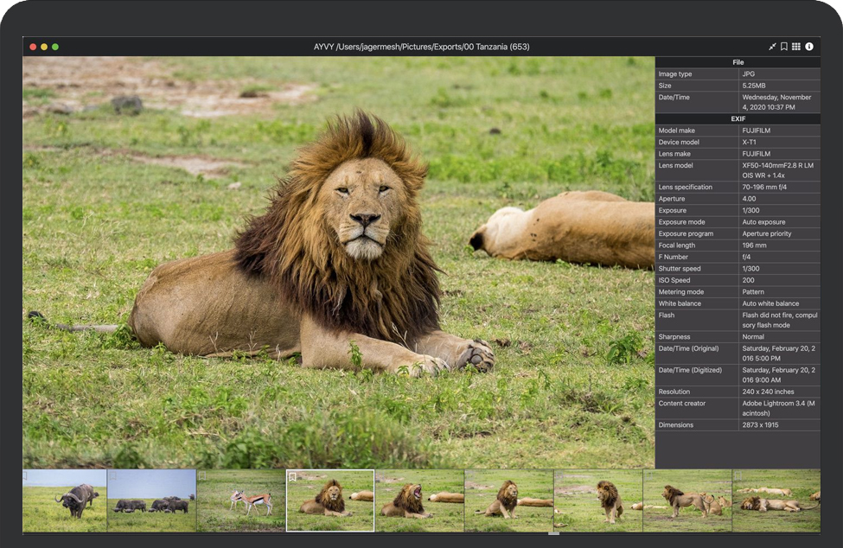The height and width of the screenshot is (548, 843).
Task: Open the thumbnail grid view
Action: [x=796, y=47]
